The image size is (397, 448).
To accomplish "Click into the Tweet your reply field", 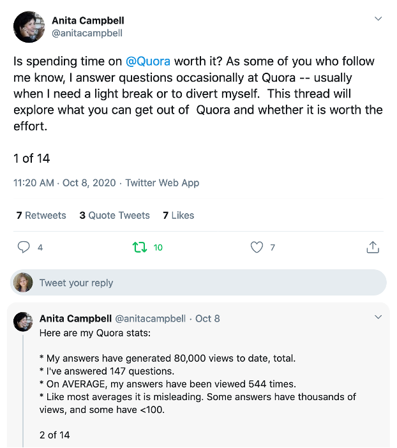I will point(198,282).
